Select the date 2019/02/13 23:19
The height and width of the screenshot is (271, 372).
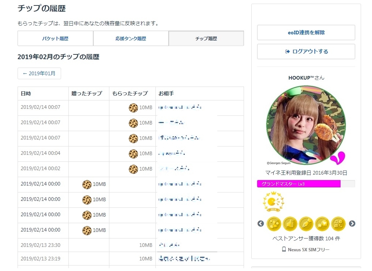40,259
